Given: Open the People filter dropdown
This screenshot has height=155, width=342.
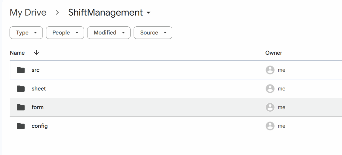Looking at the screenshot, I should pyautogui.click(x=65, y=33).
